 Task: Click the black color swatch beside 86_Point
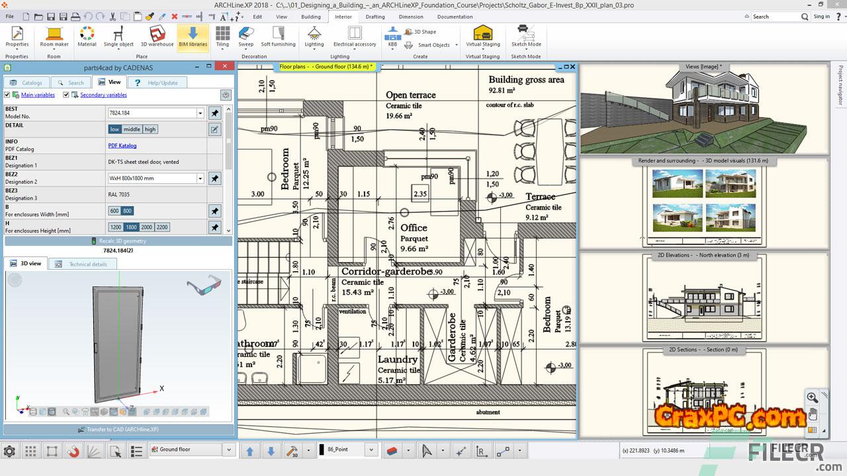pos(322,450)
